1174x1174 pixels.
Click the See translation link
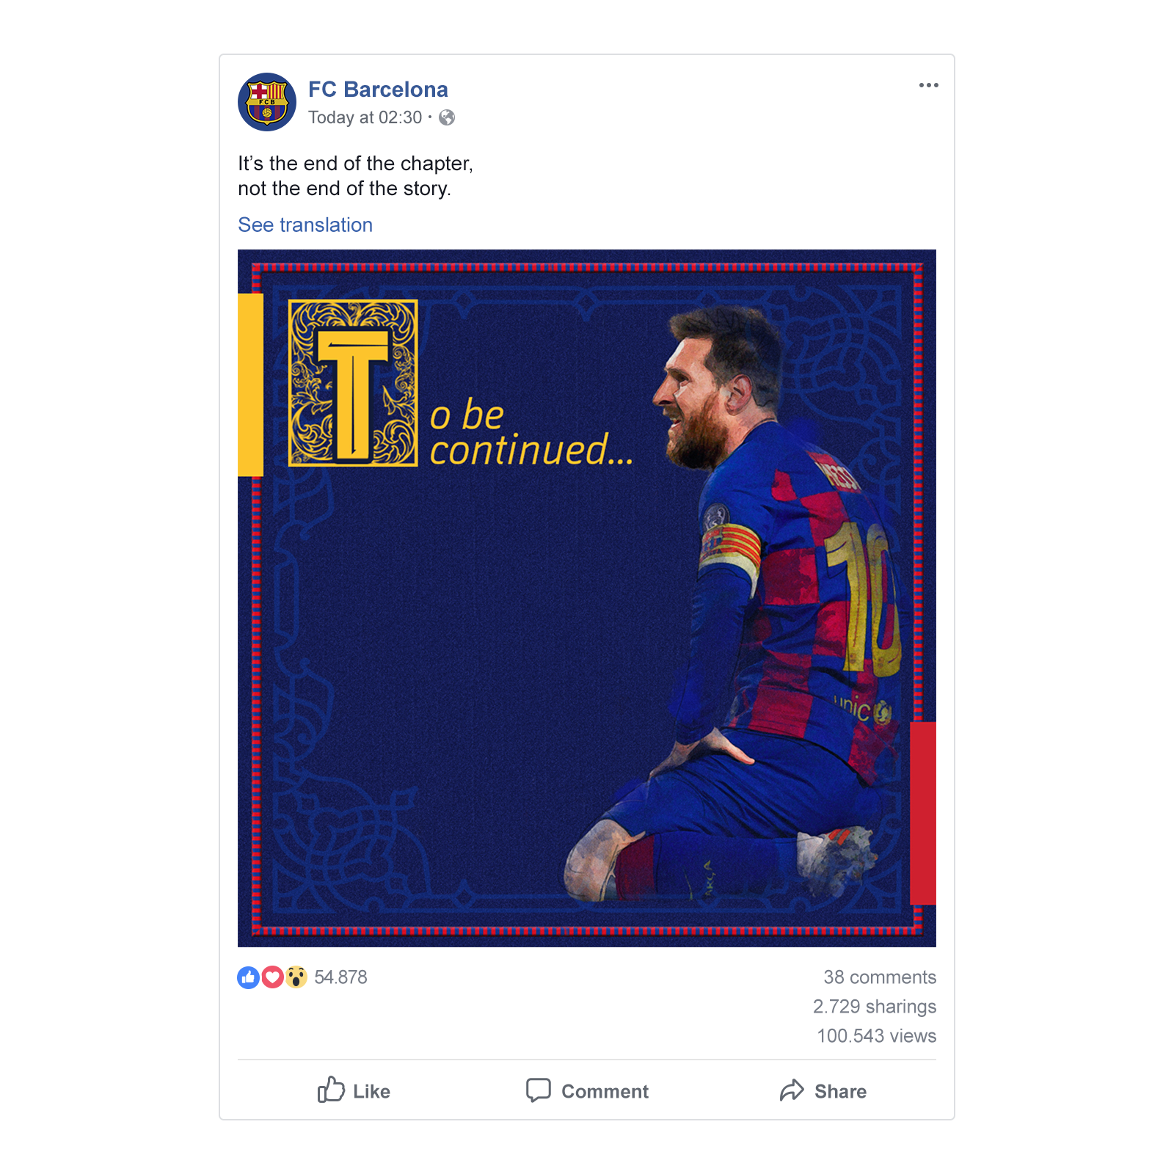[305, 225]
